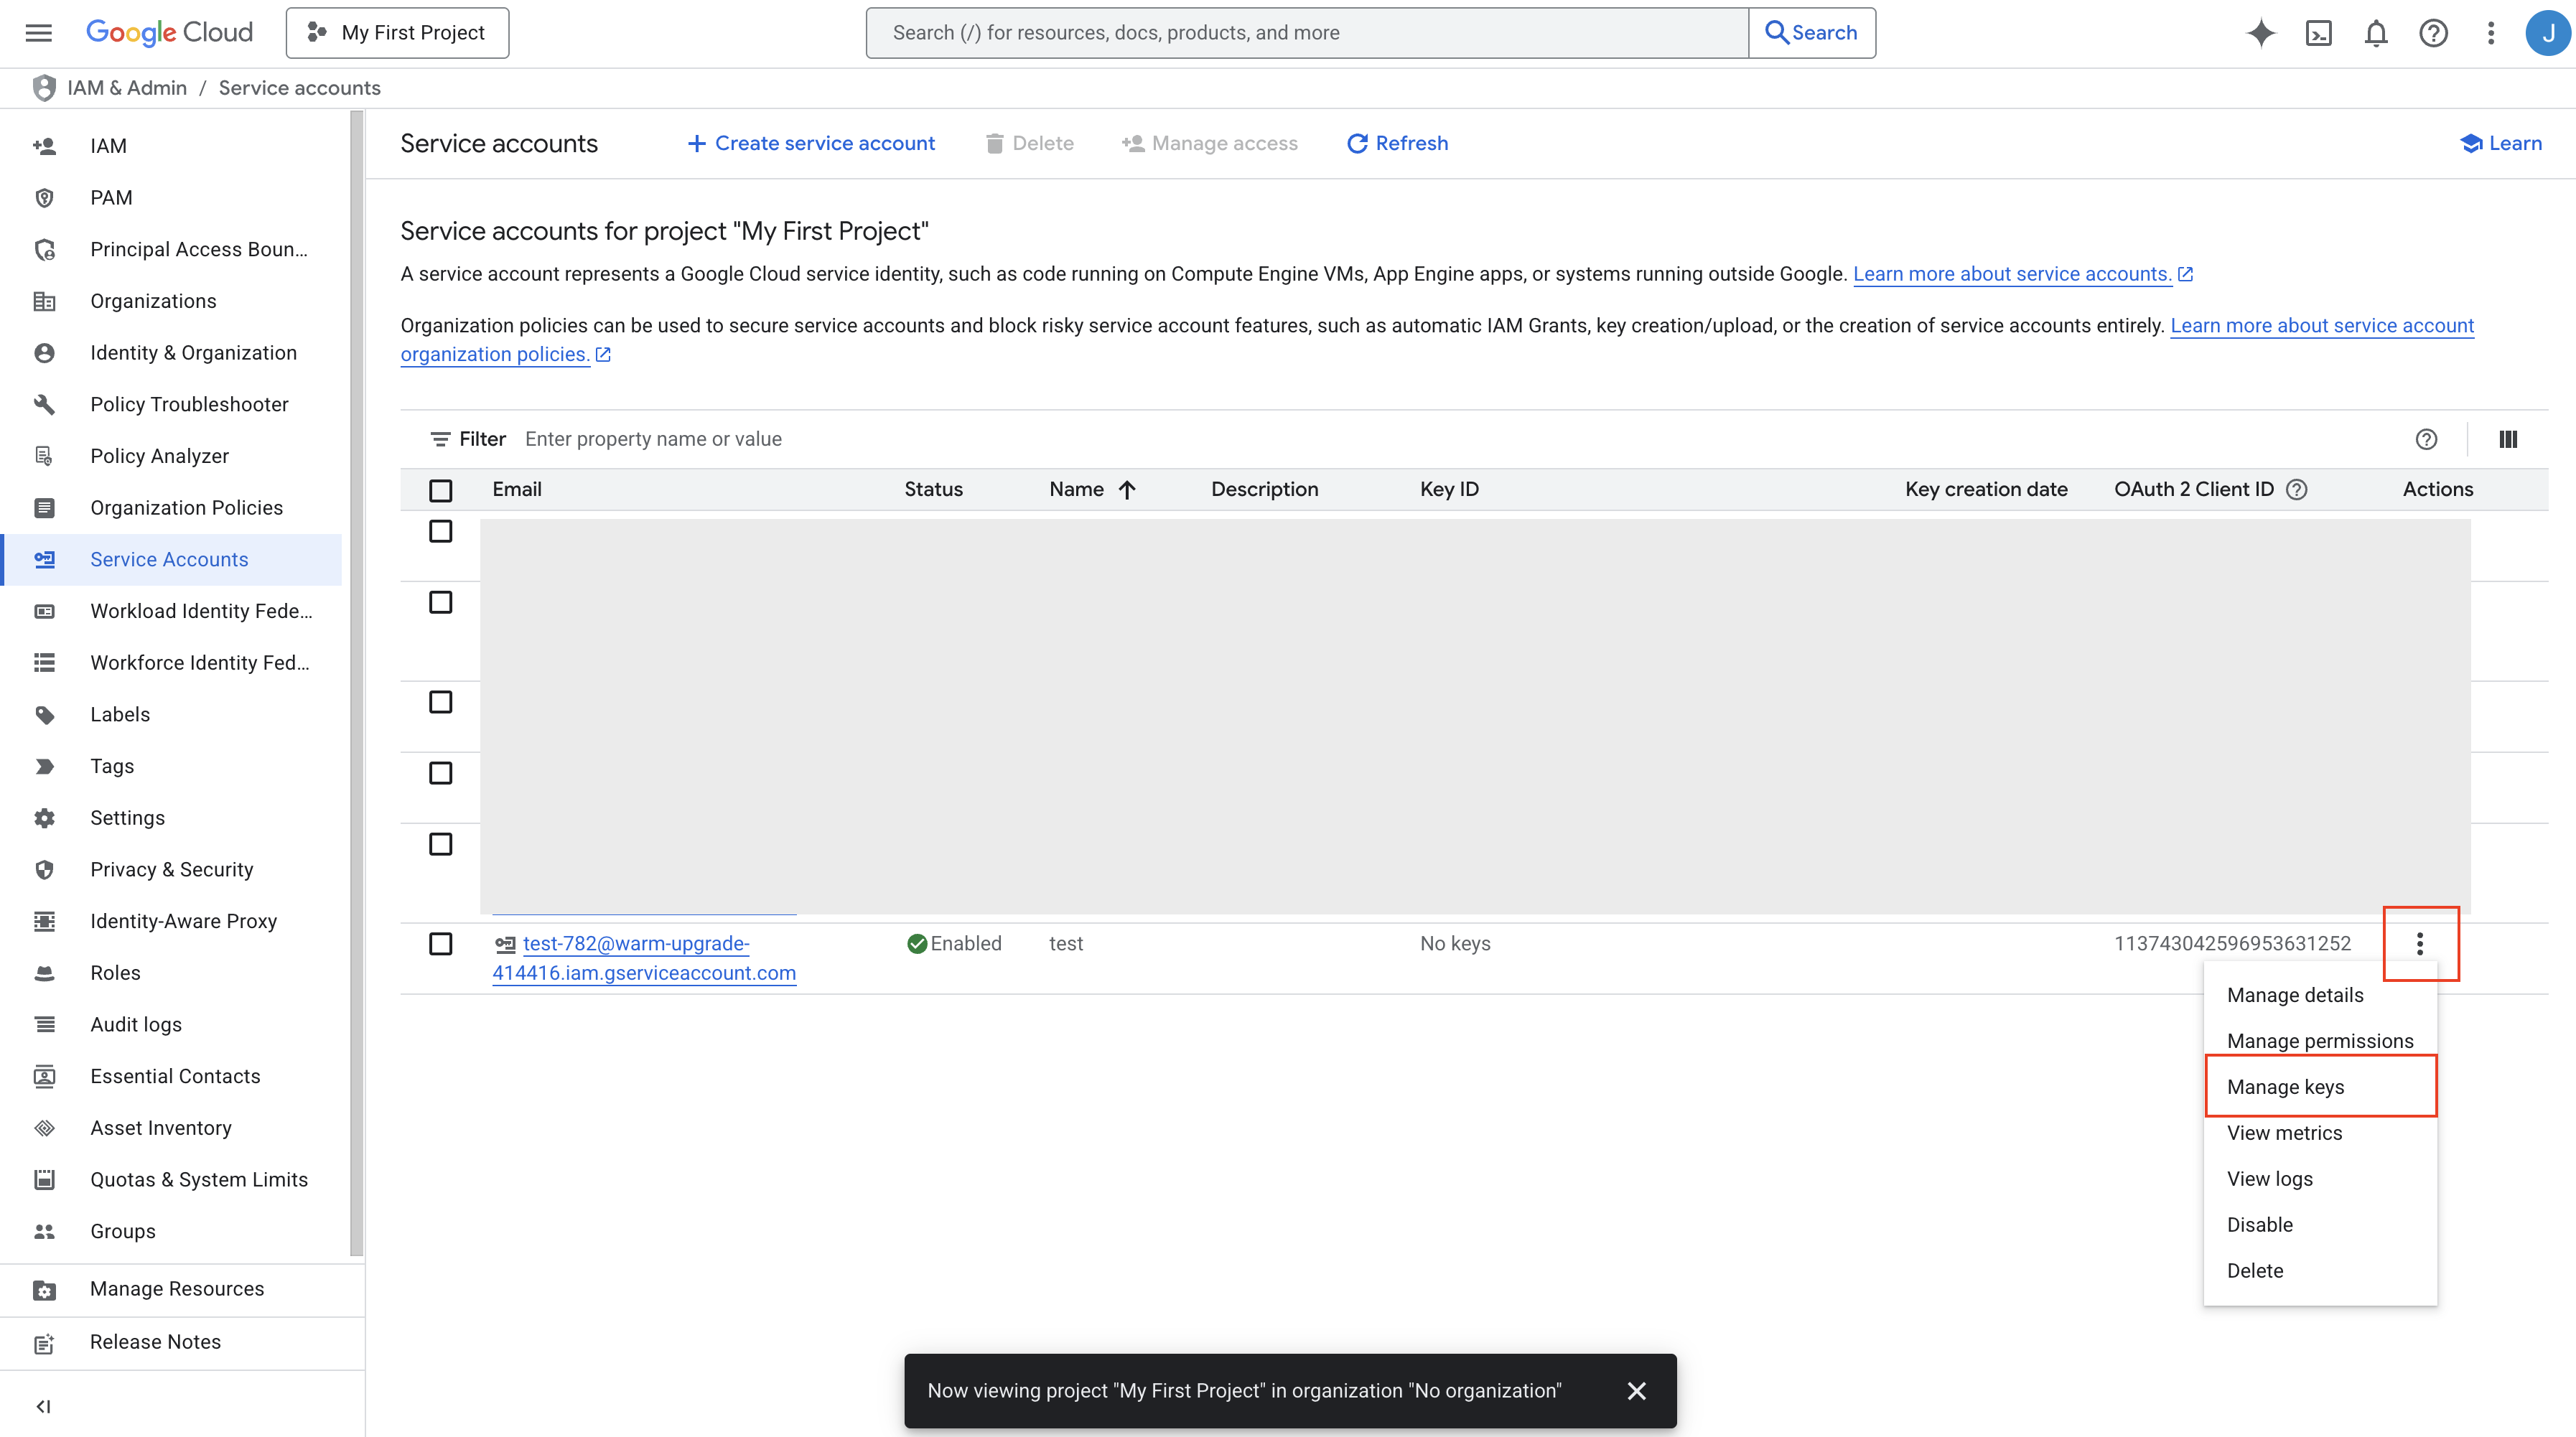Click the Learn button
This screenshot has height=1437, width=2576.
(2500, 143)
